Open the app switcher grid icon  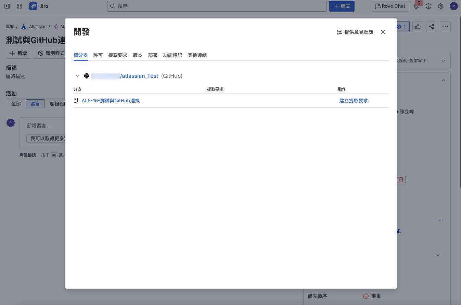[20, 6]
